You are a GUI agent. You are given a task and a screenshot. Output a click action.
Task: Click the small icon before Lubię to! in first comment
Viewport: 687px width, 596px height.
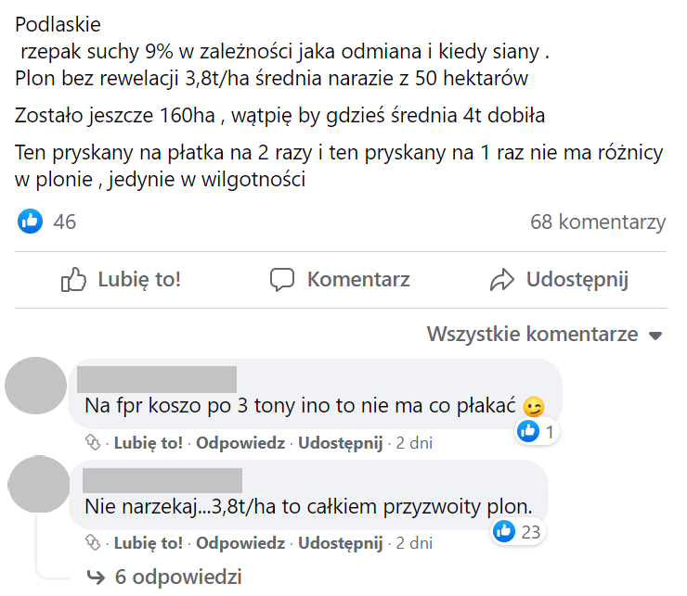coord(92,443)
